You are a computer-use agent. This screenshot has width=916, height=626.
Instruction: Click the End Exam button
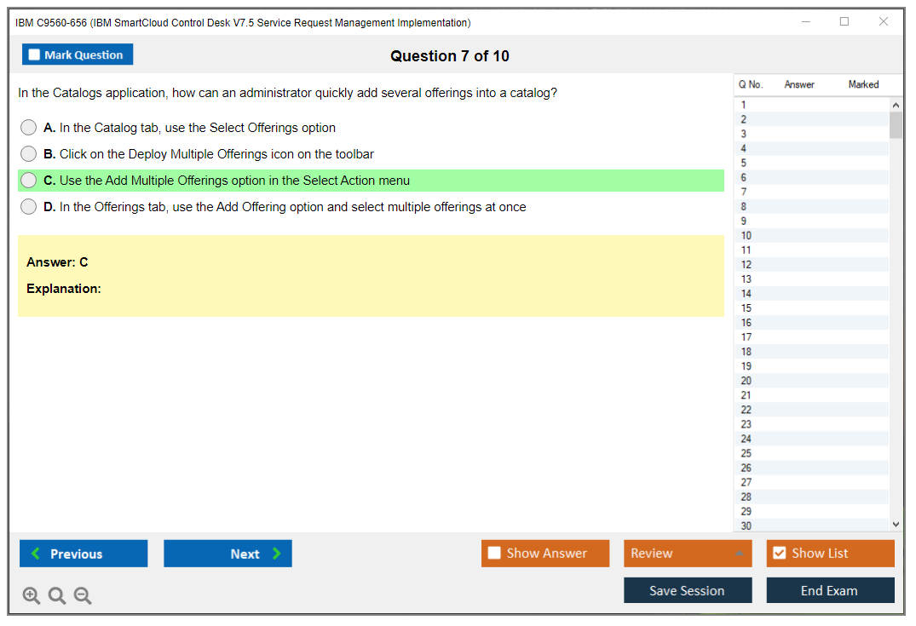click(830, 590)
